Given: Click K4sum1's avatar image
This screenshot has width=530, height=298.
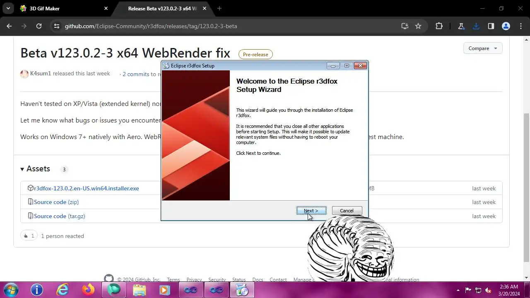Looking at the screenshot, I should pyautogui.click(x=24, y=74).
